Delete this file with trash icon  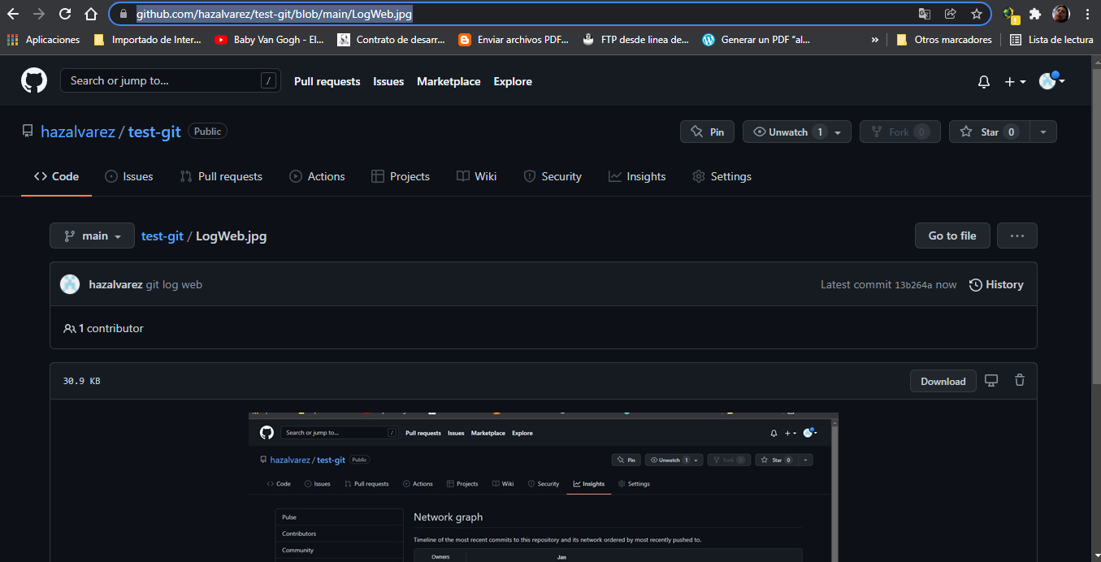1020,380
